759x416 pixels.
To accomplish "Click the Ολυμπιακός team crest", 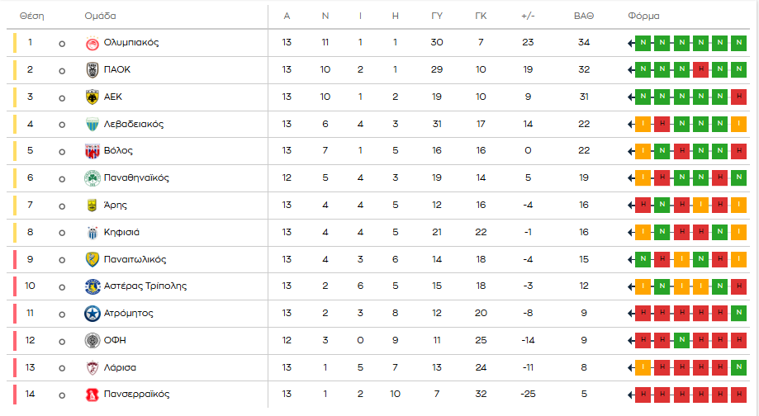I will pyautogui.click(x=92, y=43).
